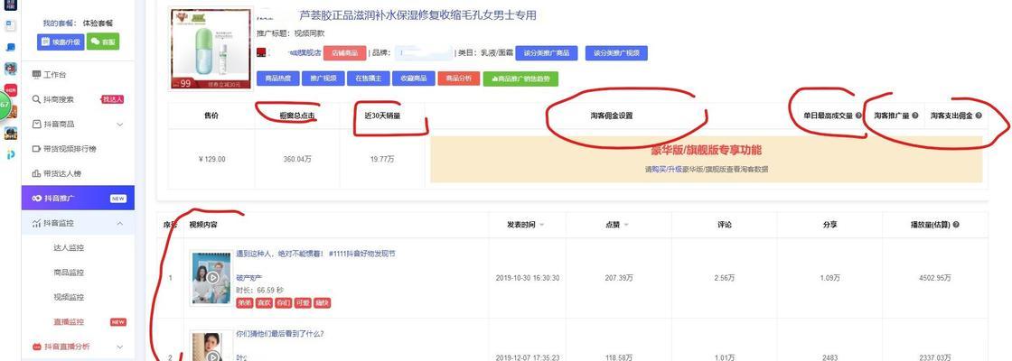Click the red 可爱 tag
Screen dimensions: 1012x361
(x=303, y=302)
